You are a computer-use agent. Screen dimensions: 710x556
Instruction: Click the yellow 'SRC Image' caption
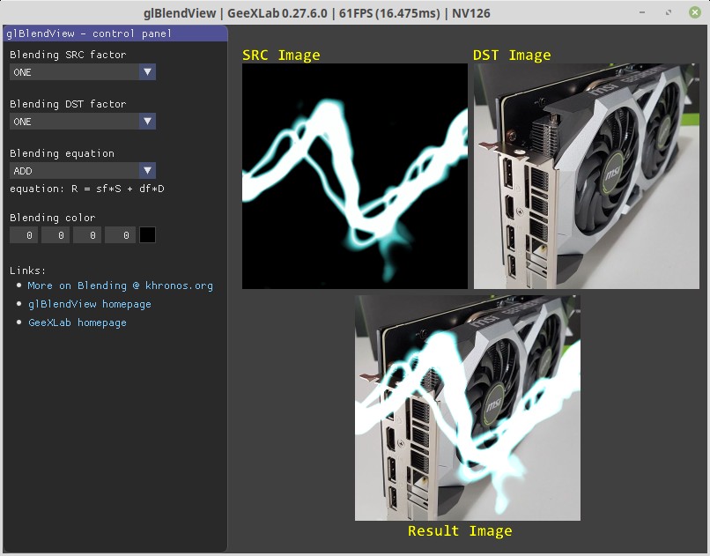point(281,56)
